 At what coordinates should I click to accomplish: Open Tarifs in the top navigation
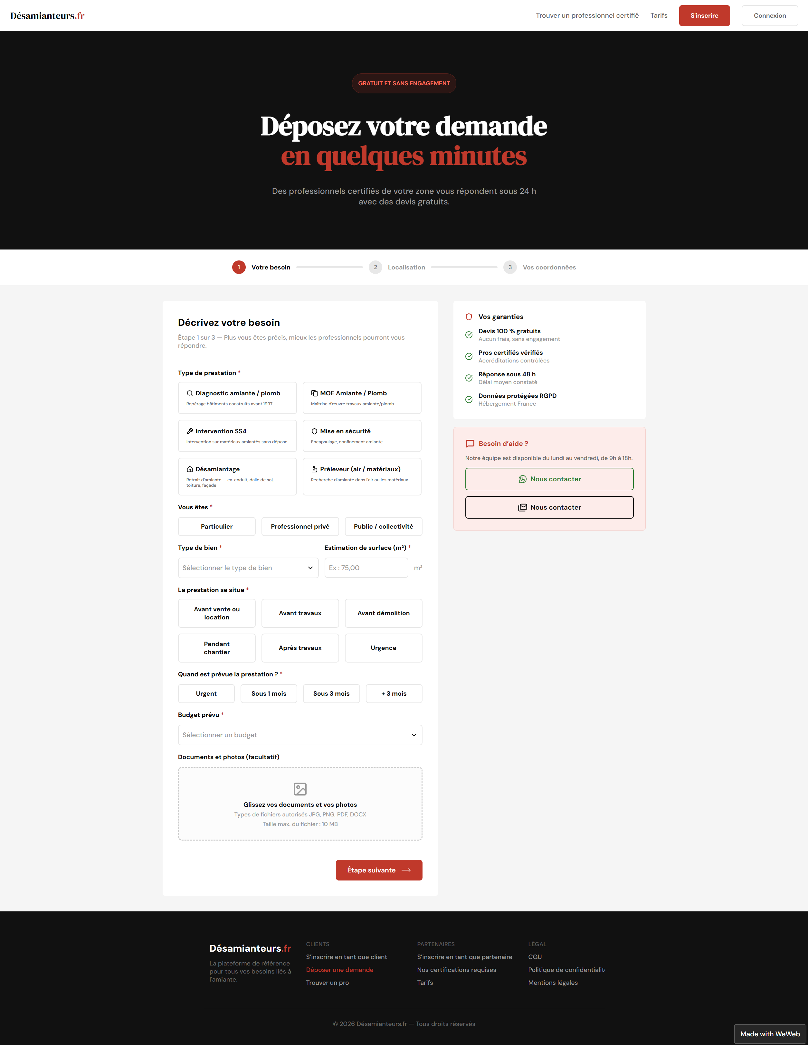(x=659, y=15)
